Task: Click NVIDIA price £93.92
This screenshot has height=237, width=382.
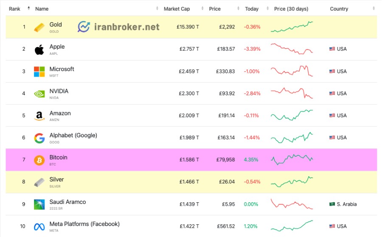Action: (227, 94)
